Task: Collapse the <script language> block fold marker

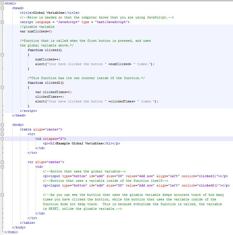Action: click(x=2, y=22)
